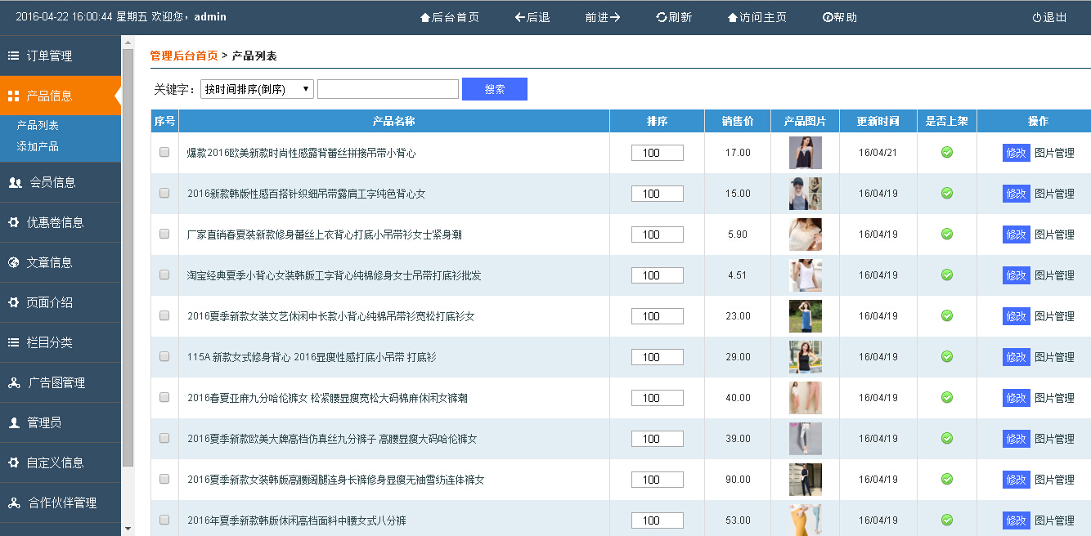Click the 自定义信息 gear icon
This screenshot has width=1091, height=536.
tap(13, 462)
